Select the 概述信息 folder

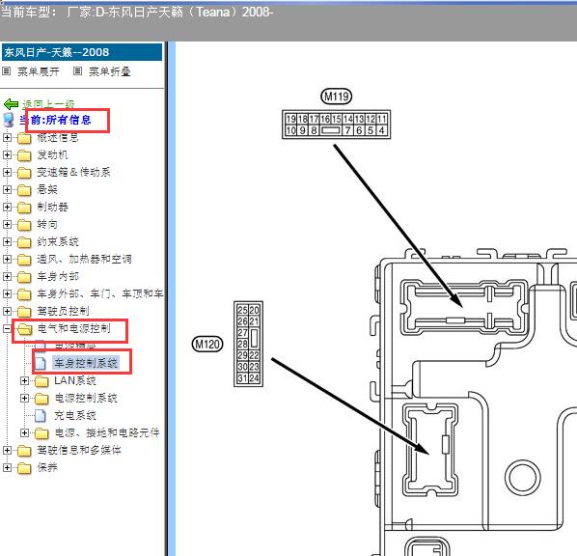coord(58,138)
